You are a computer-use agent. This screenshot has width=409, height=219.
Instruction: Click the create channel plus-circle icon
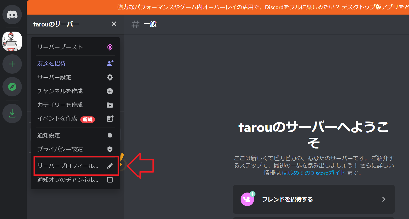(x=110, y=91)
